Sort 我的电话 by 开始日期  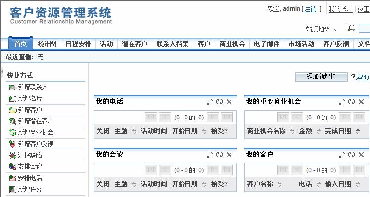(204, 131)
